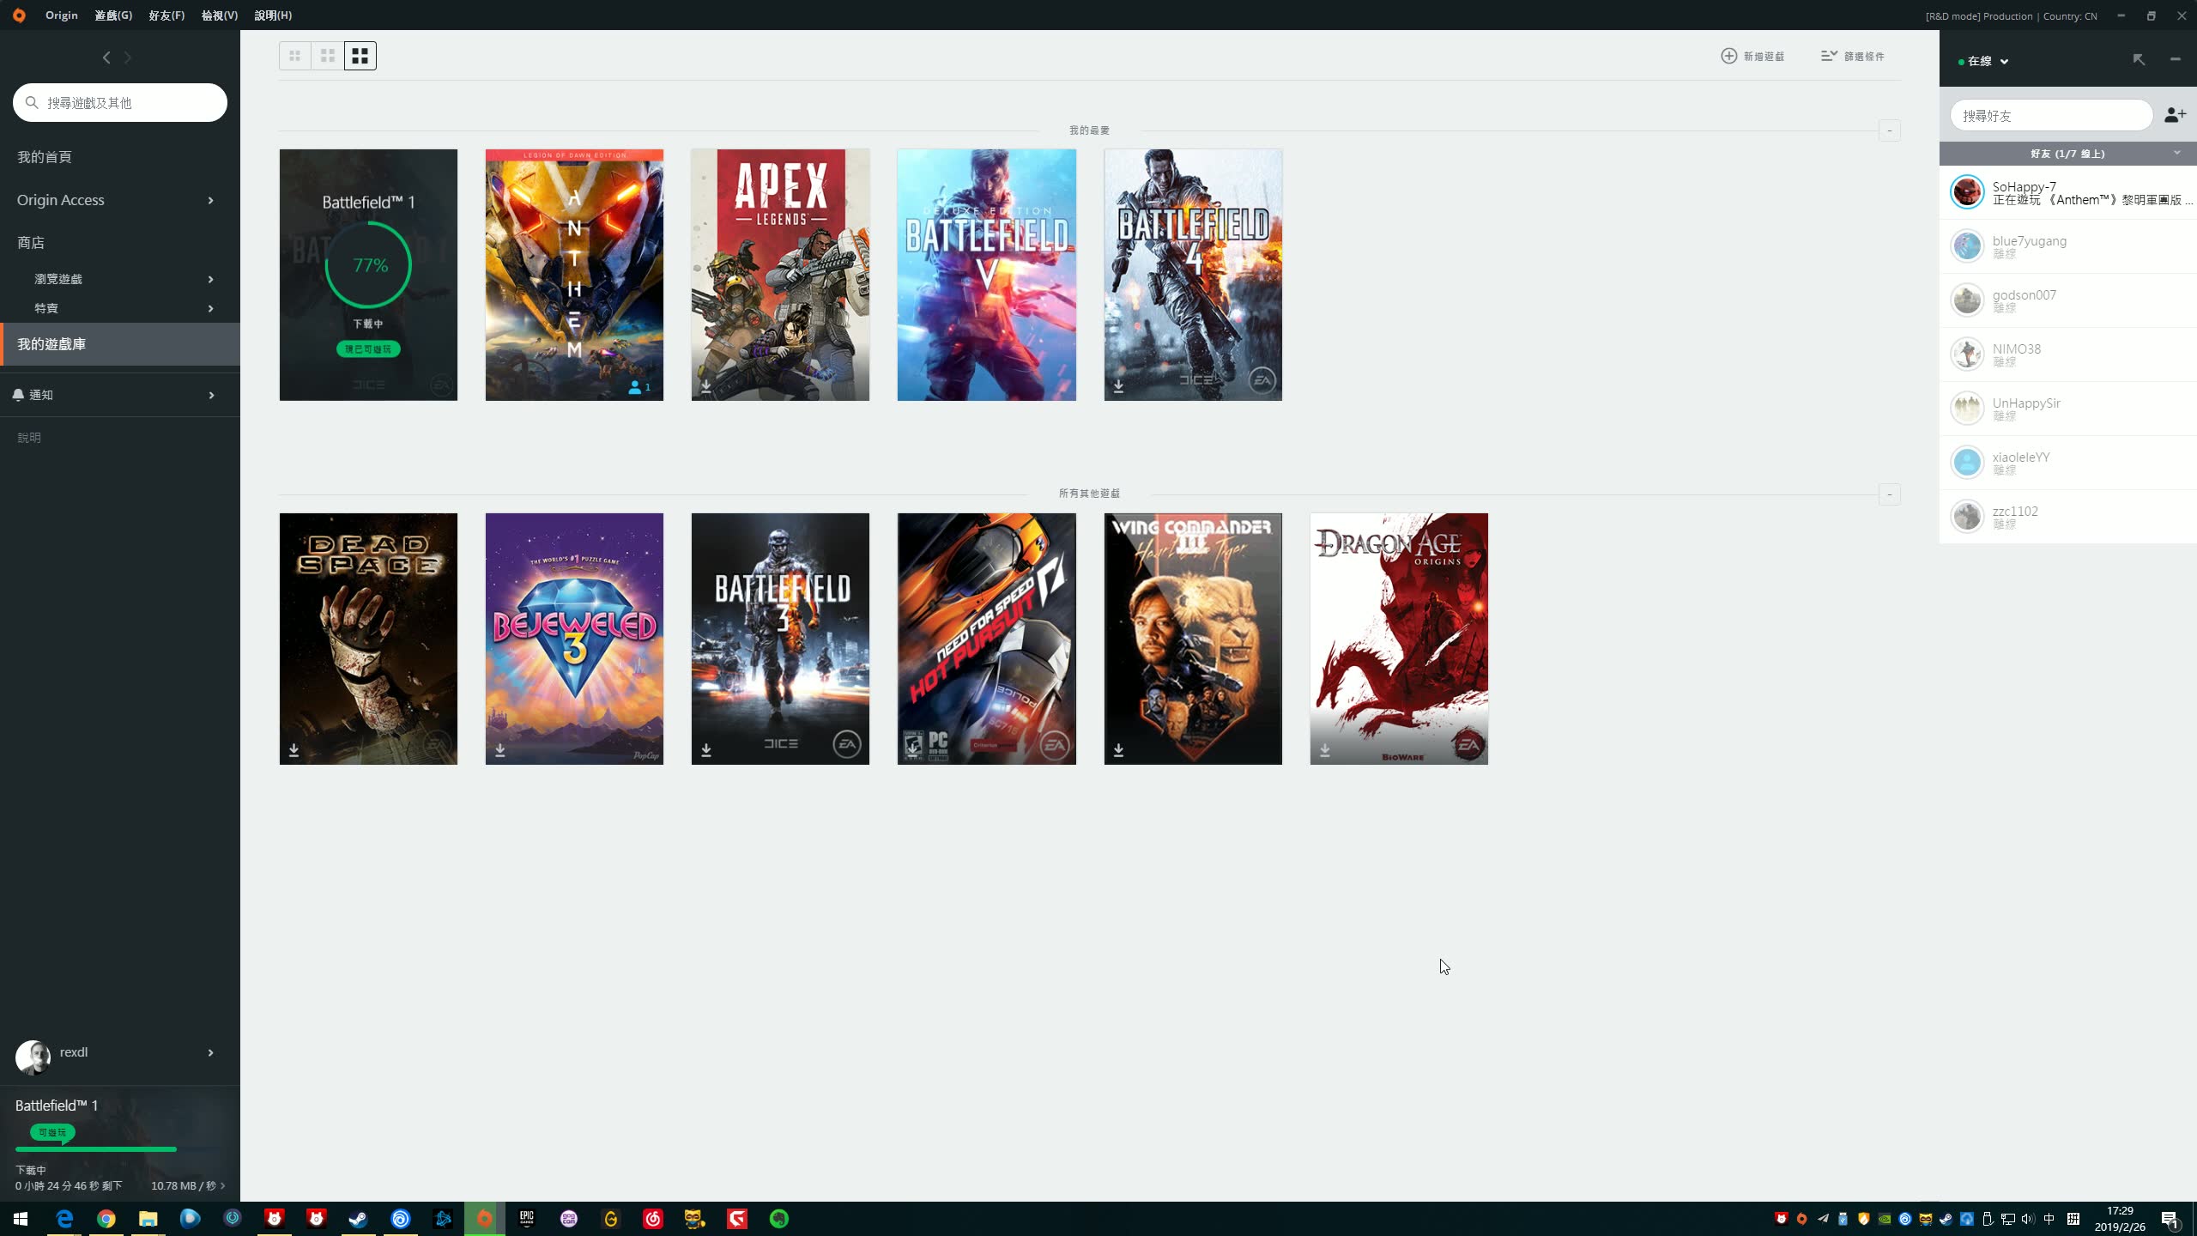This screenshot has height=1236, width=2197.
Task: Open download details via speed arrow
Action: click(x=223, y=1186)
